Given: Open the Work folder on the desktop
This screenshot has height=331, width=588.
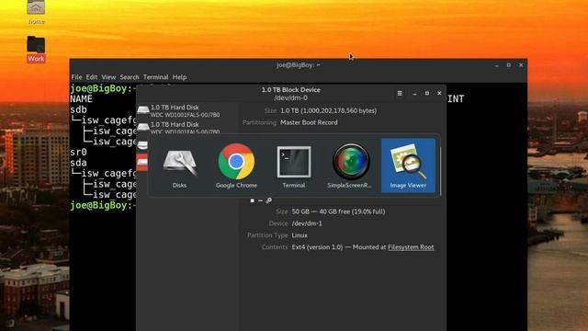Looking at the screenshot, I should pos(36,49).
